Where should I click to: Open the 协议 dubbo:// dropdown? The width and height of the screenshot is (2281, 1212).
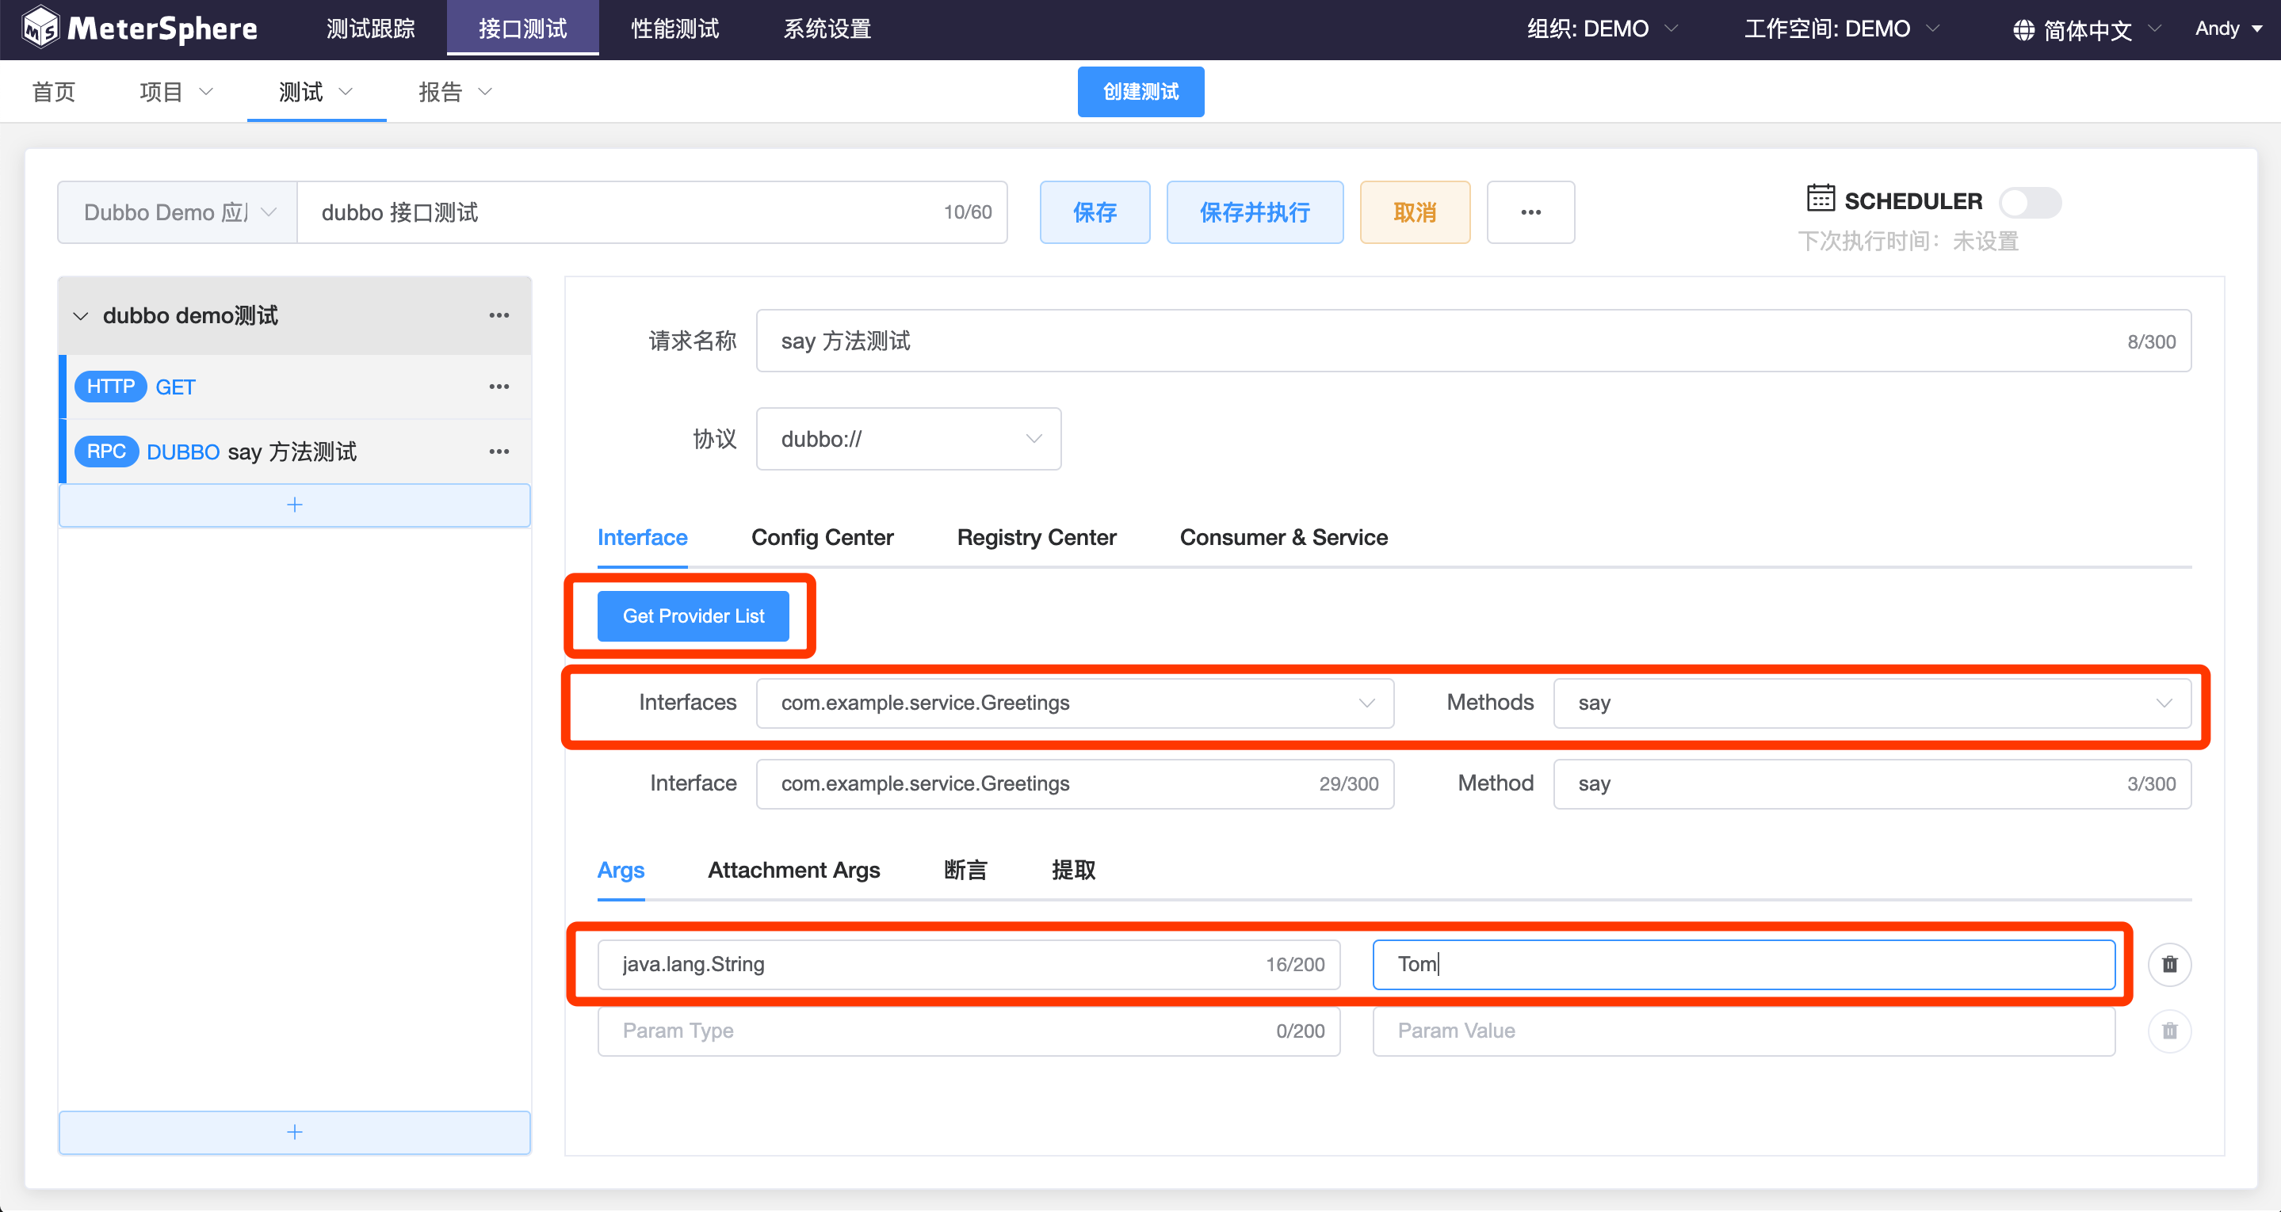point(907,439)
